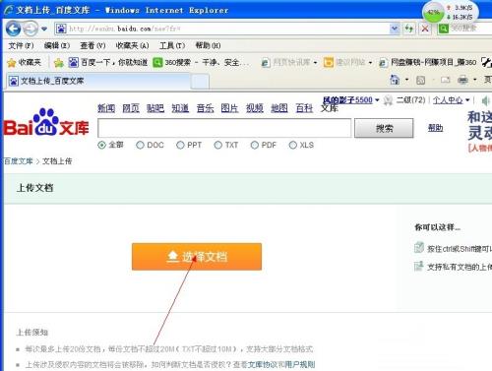Click the Home icon in command bar
492x371 pixels.
(x=395, y=80)
